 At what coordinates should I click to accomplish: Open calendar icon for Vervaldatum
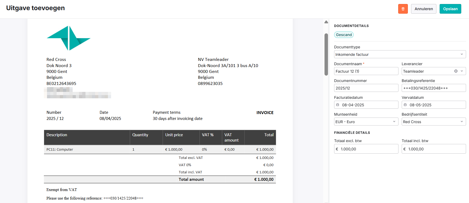point(405,105)
